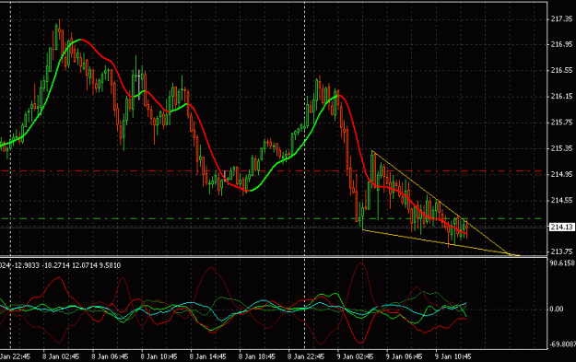Click the 216.55 price axis label
Viewport: 576px width, 362px height.
click(562, 70)
